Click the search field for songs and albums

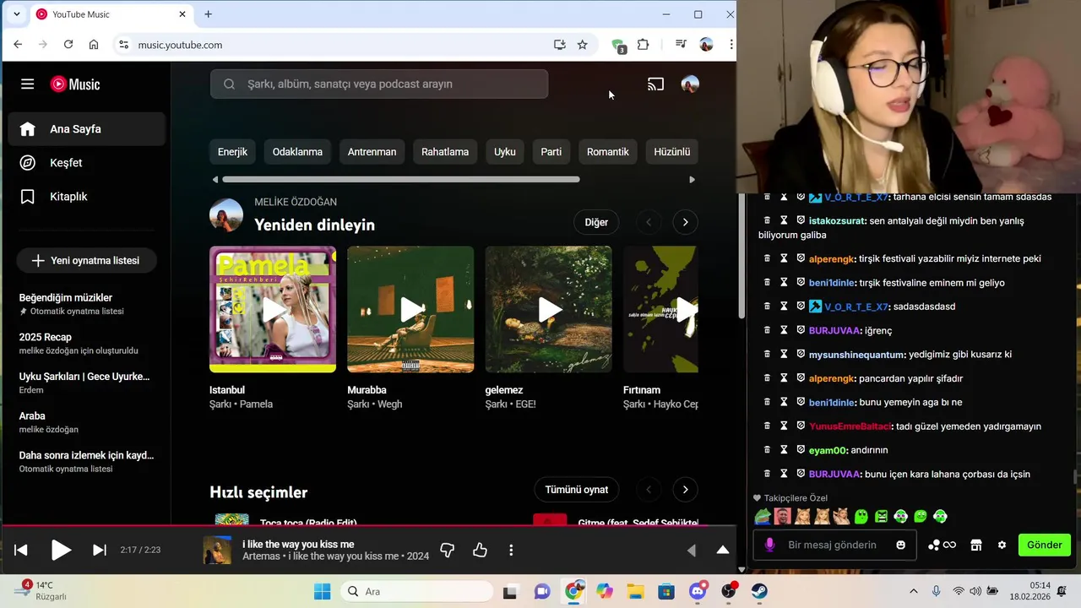point(379,84)
